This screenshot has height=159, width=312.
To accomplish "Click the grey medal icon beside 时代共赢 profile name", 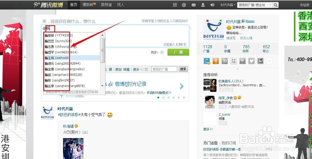I will pyautogui.click(x=243, y=21).
